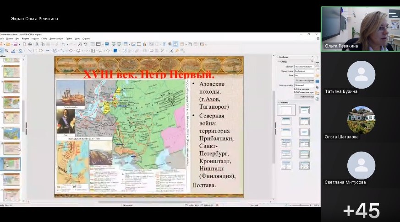Click the Insert chart icon
This screenshot has height=222, width=400.
tap(144, 44)
